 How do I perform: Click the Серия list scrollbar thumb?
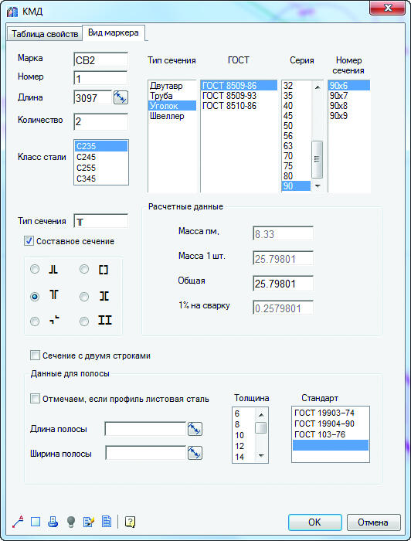coord(318,159)
